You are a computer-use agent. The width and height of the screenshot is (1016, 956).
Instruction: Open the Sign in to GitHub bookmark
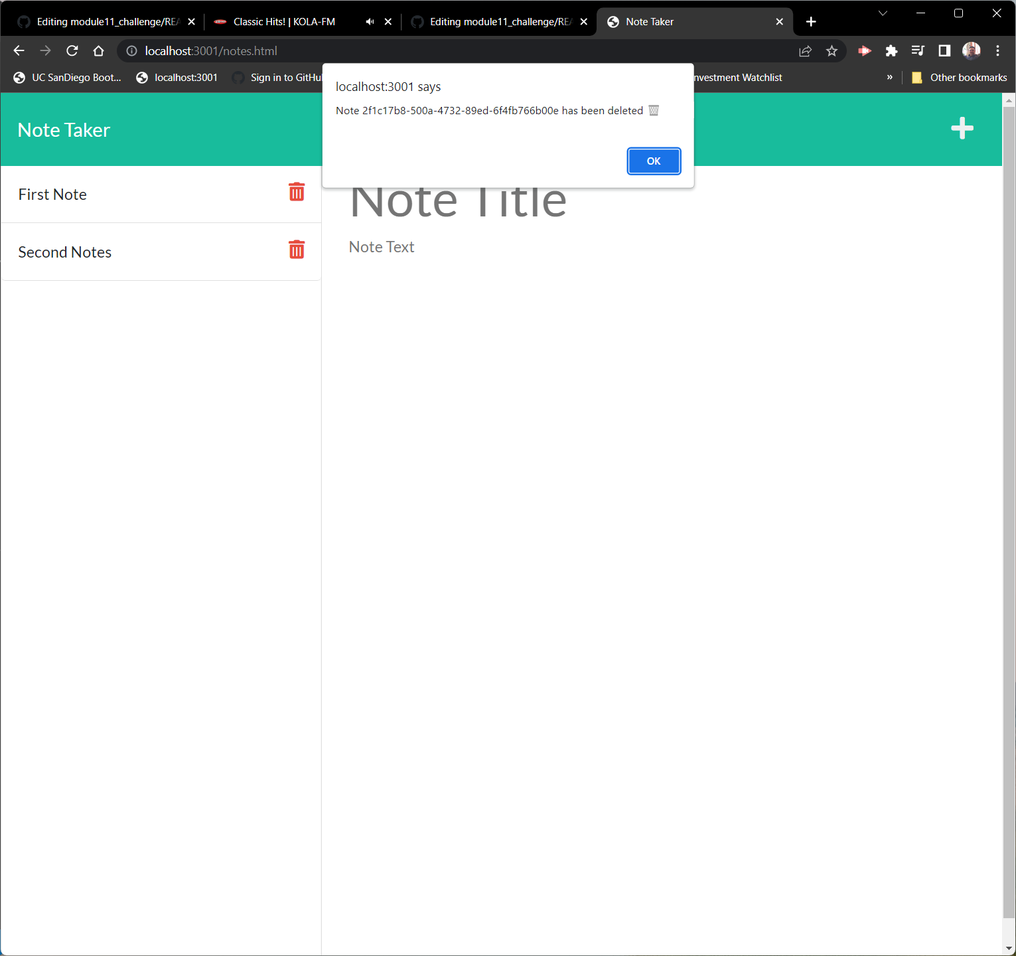tap(284, 77)
